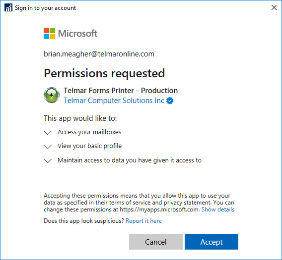Click the Microsoft logo
This screenshot has height=260, width=282.
click(70, 33)
